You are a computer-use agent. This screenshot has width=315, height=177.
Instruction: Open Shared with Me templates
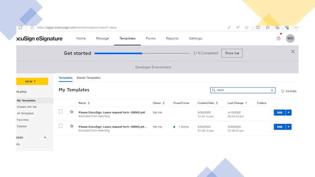(27, 107)
